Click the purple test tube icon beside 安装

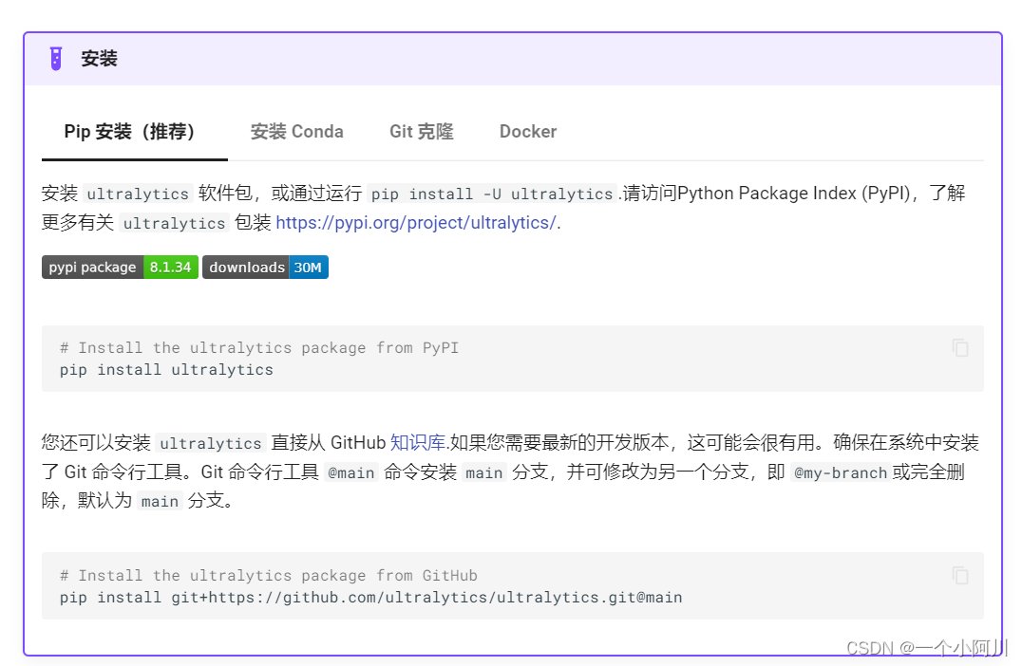(56, 59)
